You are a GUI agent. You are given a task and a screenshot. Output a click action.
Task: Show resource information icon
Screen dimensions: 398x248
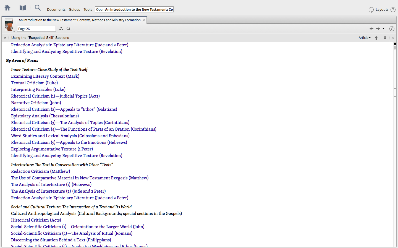392,29
